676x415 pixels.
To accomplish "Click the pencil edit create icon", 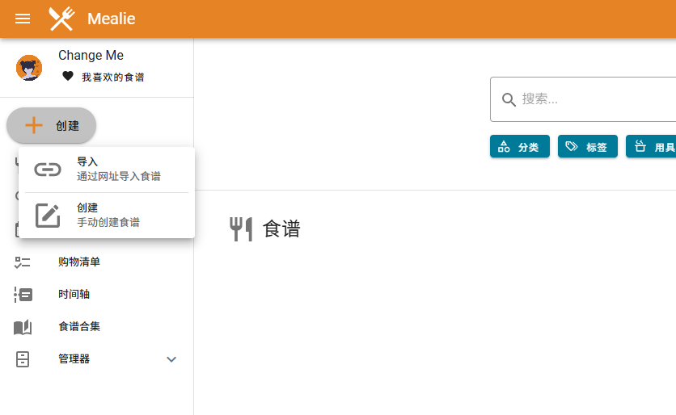I will pos(48,216).
